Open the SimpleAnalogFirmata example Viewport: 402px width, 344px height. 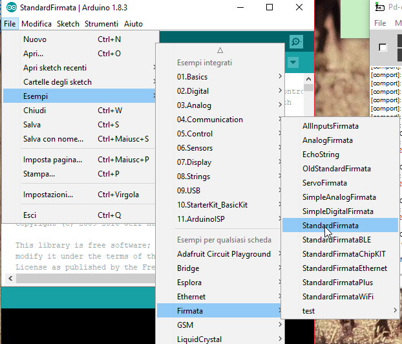click(x=340, y=197)
